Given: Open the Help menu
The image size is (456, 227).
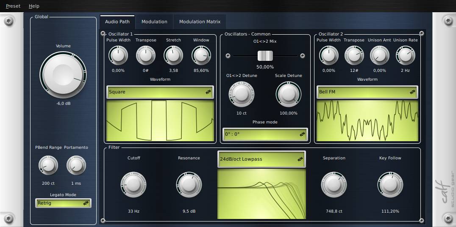Looking at the screenshot, I should tap(34, 6).
